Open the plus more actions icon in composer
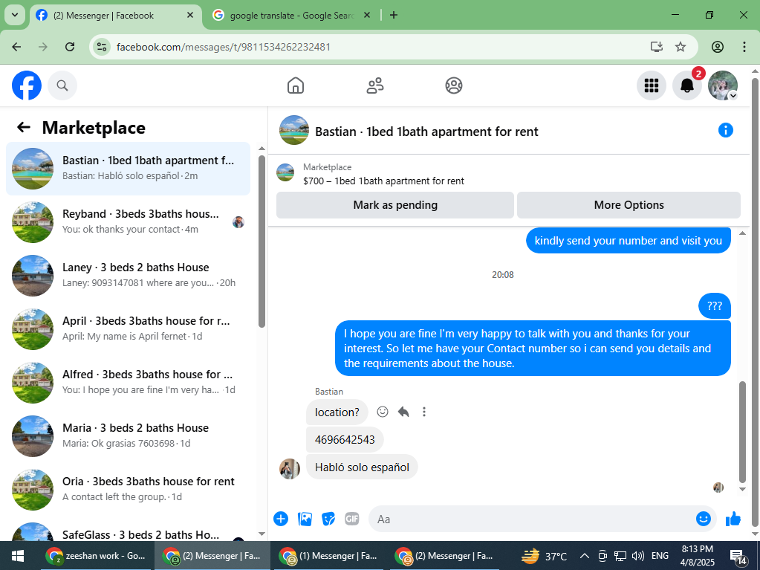Viewport: 760px width, 570px height. pos(281,519)
